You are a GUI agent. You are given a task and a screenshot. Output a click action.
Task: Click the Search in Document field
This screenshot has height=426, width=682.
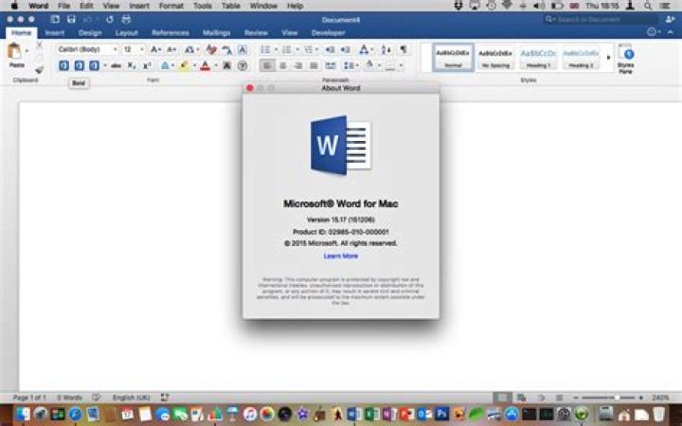pyautogui.click(x=601, y=19)
